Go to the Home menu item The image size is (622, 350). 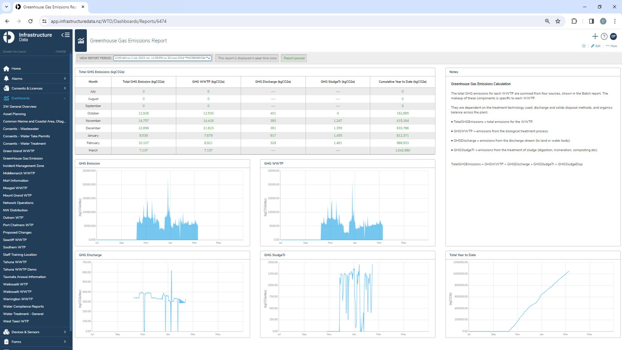(x=16, y=69)
